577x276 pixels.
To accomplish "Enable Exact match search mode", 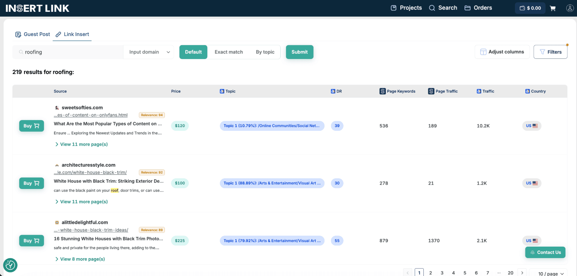I will [229, 52].
